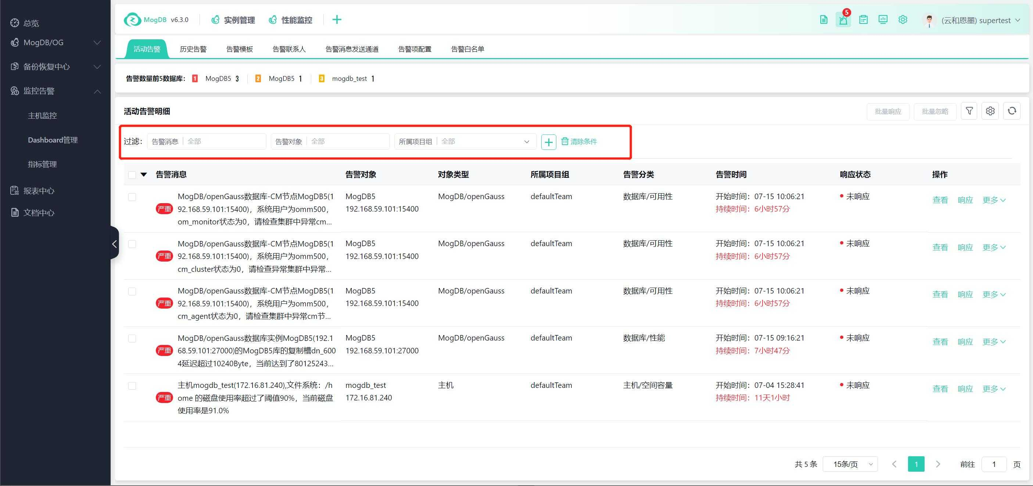
Task: Click the 批量忽略 button
Action: coord(935,111)
